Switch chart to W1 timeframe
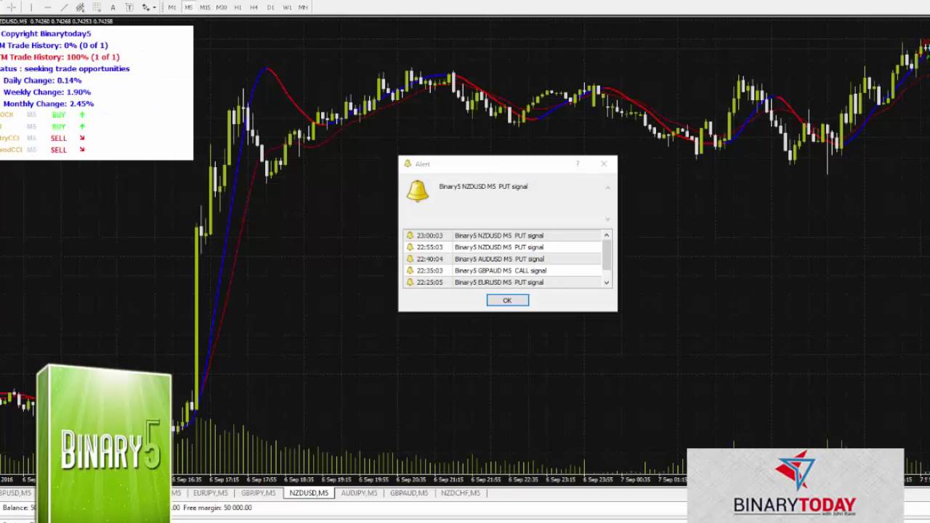Image resolution: width=930 pixels, height=523 pixels. [287, 7]
